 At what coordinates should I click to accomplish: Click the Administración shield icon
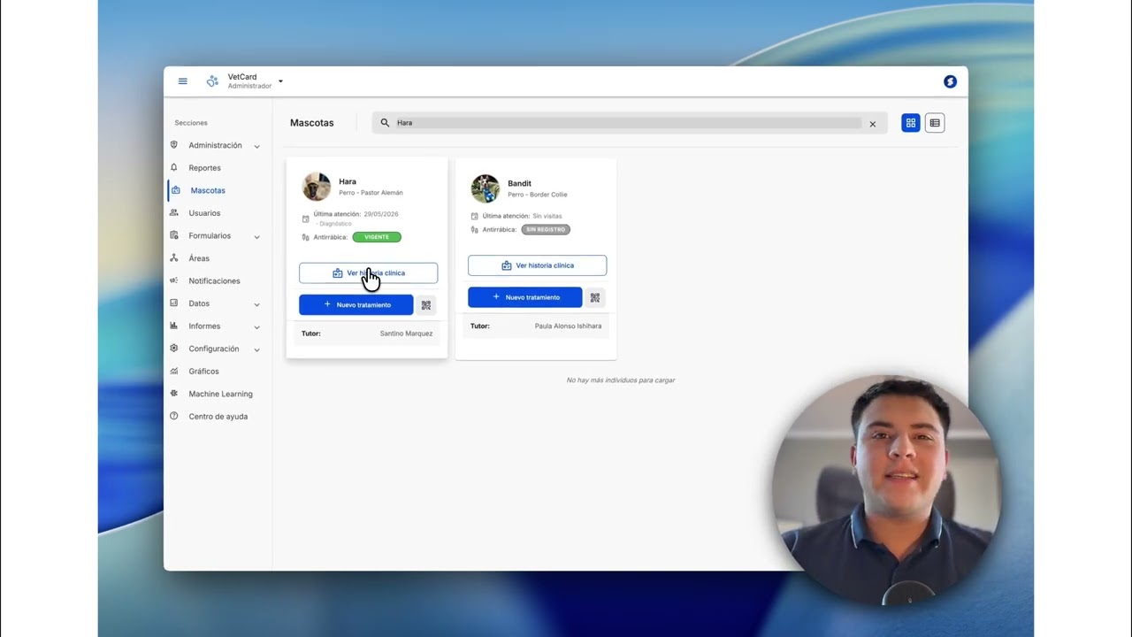[174, 145]
